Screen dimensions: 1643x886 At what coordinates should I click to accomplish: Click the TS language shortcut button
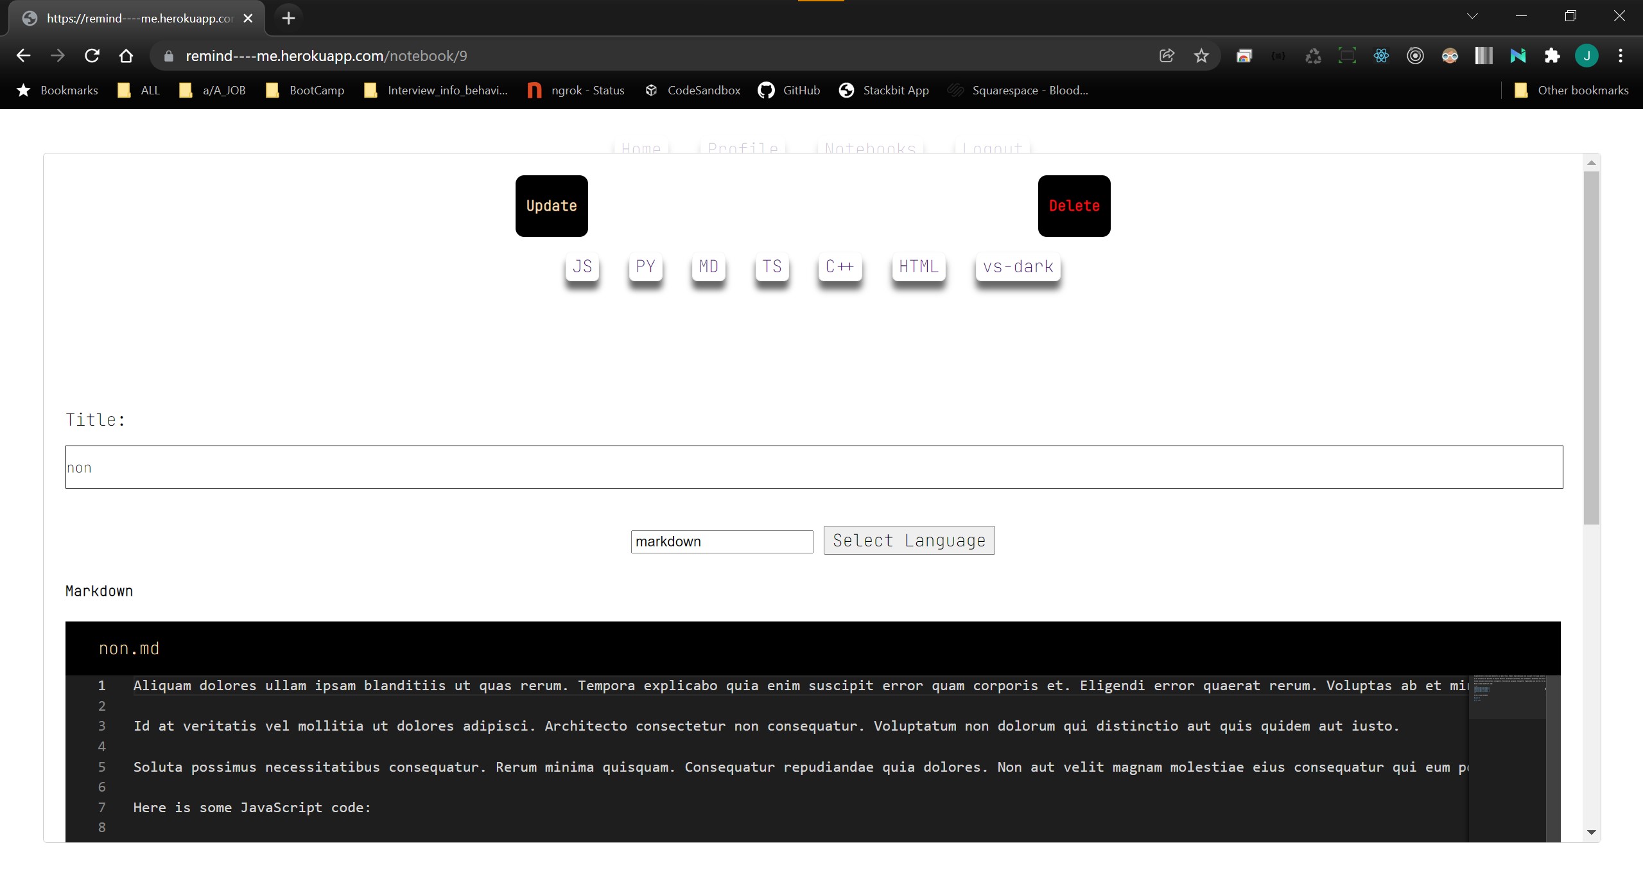point(770,265)
